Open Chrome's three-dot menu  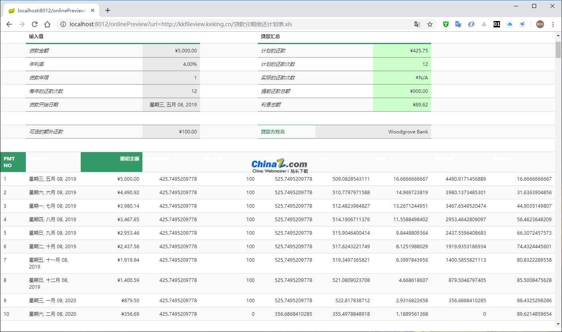[553, 24]
